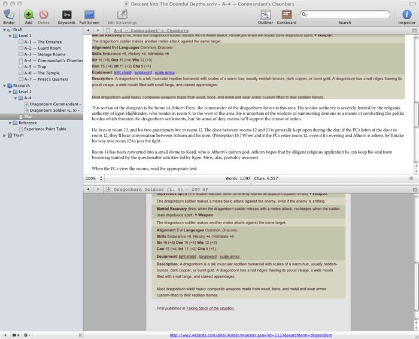This screenshot has height=339, width=419.
Task: Click the Delete toolbar icon
Action: [44, 14]
